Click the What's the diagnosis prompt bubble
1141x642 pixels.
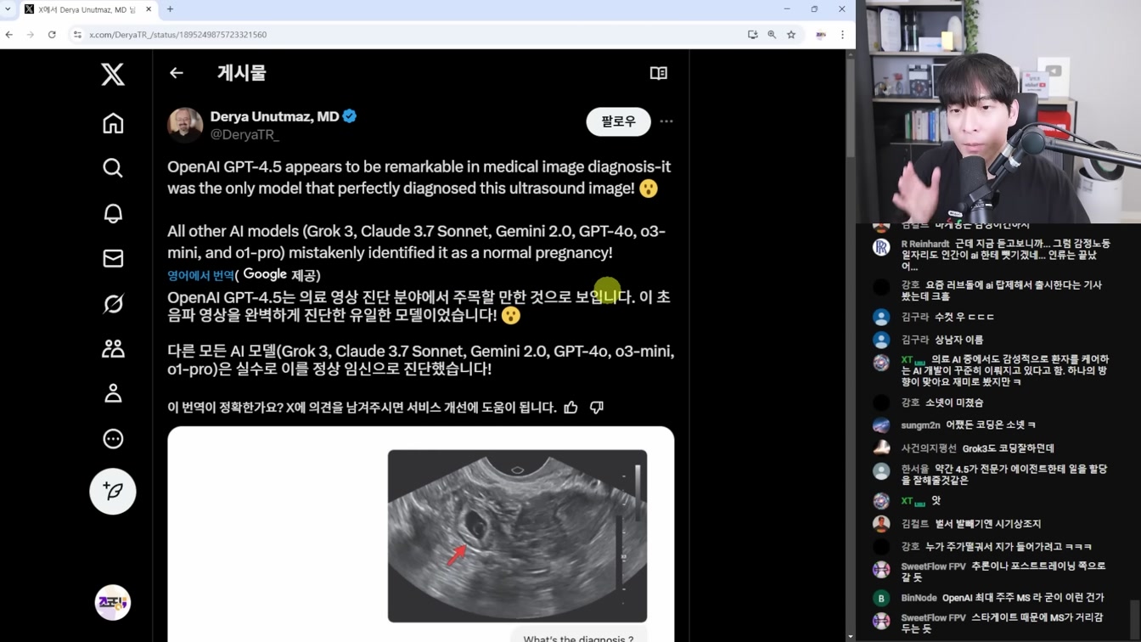pos(578,637)
